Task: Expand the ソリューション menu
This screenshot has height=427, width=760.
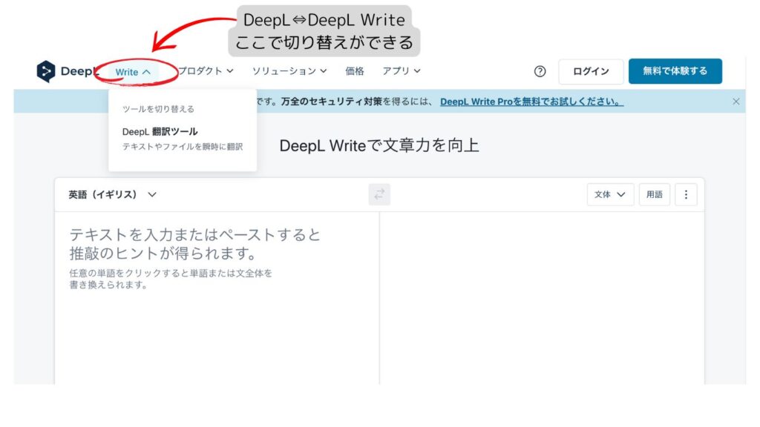Action: 289,71
